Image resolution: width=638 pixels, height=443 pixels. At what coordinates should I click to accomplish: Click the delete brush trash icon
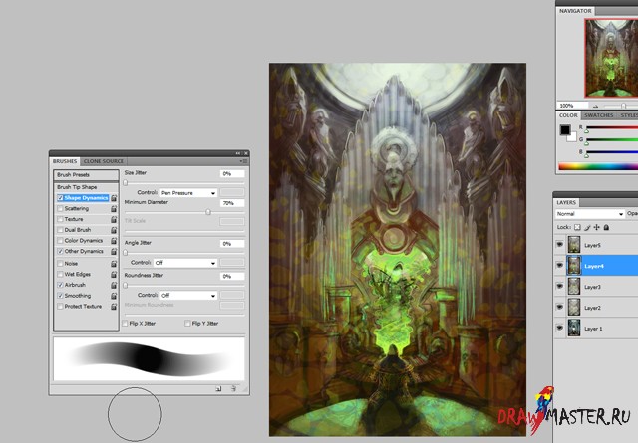[233, 389]
